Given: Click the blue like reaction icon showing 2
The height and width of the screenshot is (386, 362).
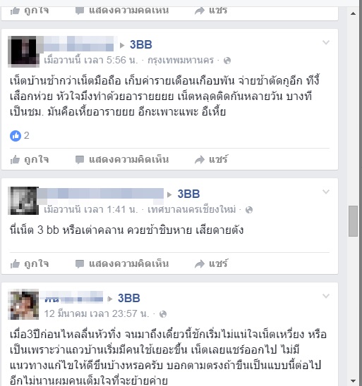Looking at the screenshot, I should coord(16,136).
